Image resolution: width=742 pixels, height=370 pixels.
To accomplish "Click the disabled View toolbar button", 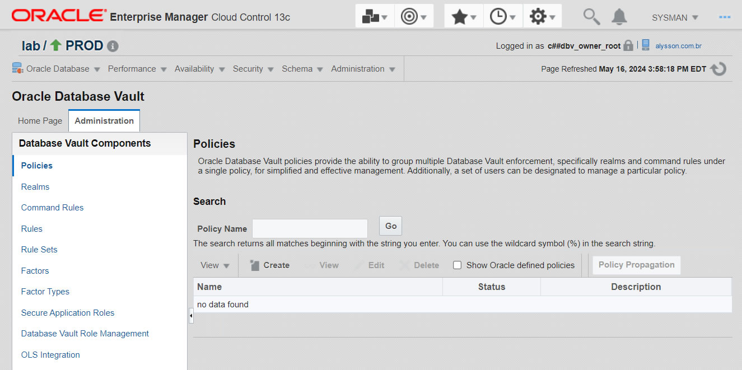I will click(x=322, y=265).
